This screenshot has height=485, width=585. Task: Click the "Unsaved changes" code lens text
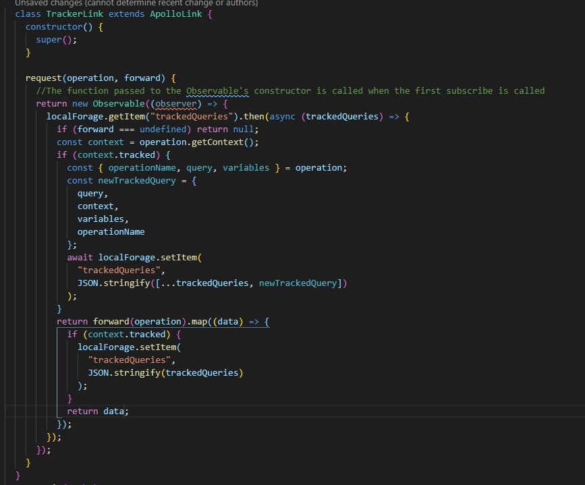136,3
